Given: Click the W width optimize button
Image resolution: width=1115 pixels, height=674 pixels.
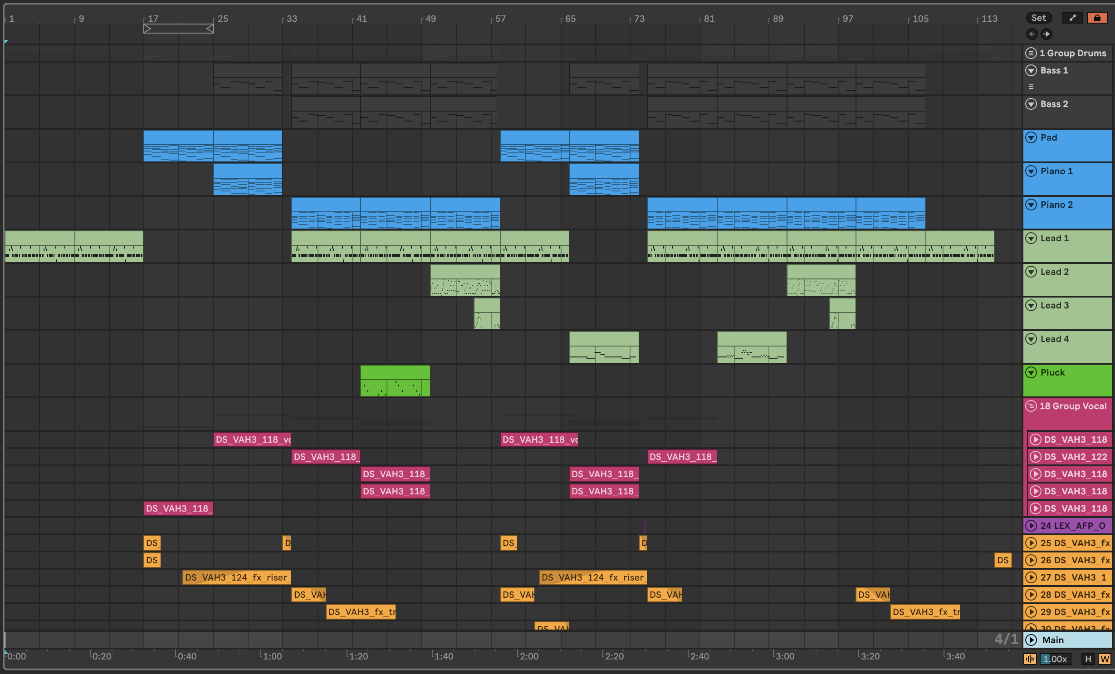Looking at the screenshot, I should [1104, 659].
